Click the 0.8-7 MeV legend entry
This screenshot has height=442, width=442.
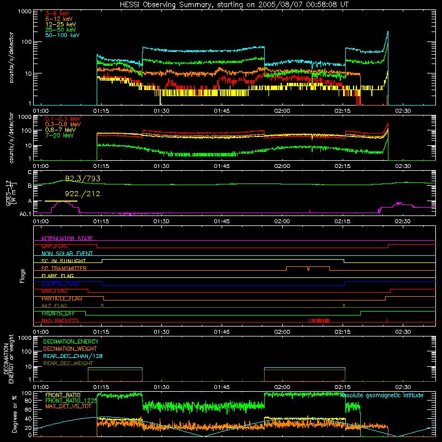(61, 130)
